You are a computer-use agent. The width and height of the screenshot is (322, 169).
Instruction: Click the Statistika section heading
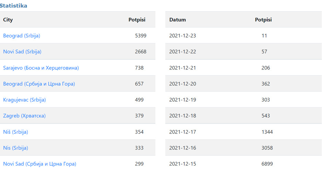click(13, 6)
